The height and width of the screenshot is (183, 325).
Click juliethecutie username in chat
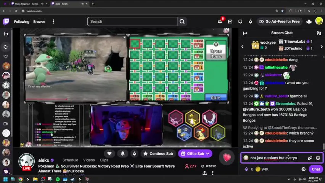click(276, 67)
